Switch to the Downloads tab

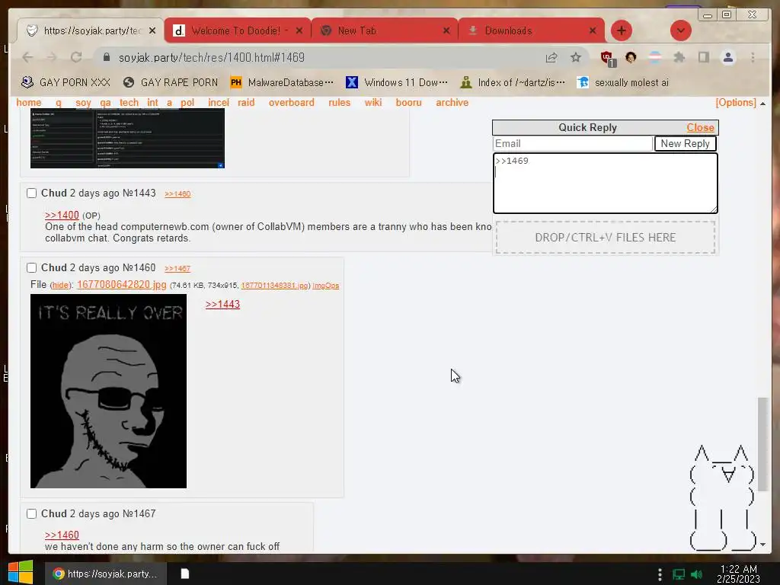click(531, 30)
